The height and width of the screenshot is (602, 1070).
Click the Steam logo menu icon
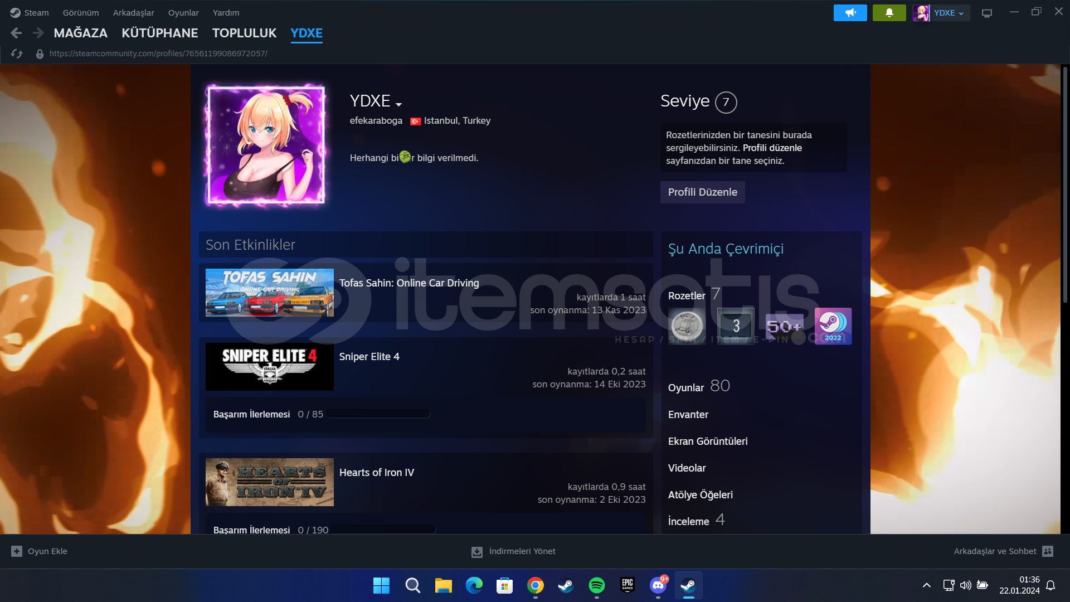[15, 13]
